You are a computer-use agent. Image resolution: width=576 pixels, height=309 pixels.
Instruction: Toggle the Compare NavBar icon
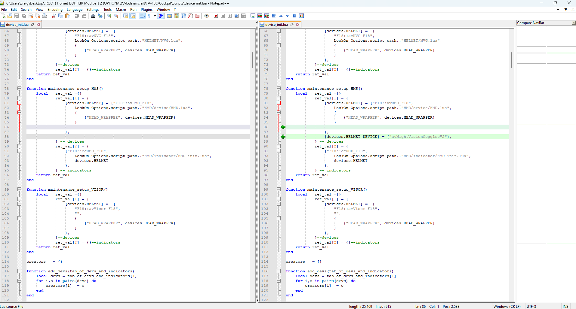(x=301, y=16)
